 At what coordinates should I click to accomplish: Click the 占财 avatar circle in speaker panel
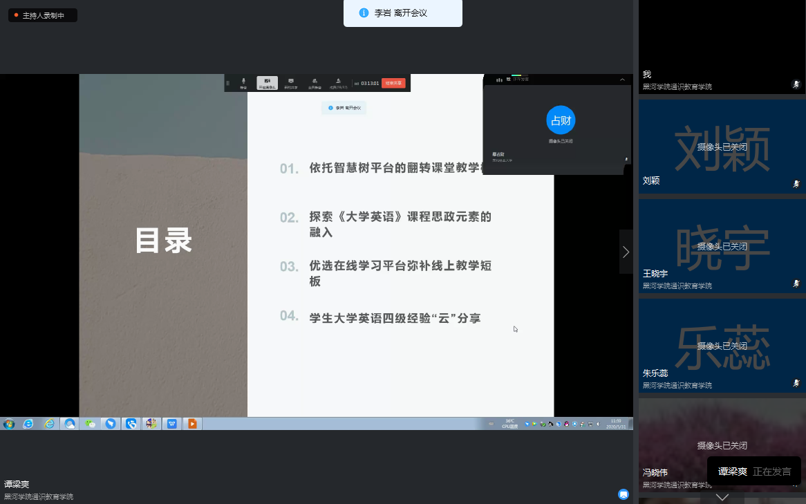[561, 120]
